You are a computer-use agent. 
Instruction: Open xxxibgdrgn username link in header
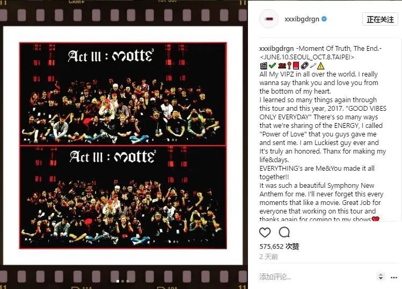coord(302,19)
